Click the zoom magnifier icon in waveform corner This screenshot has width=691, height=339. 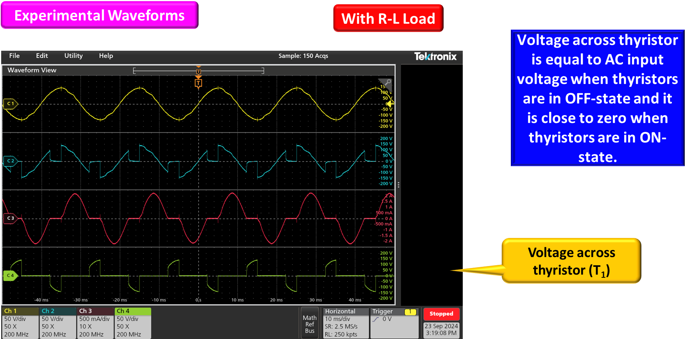(387, 83)
